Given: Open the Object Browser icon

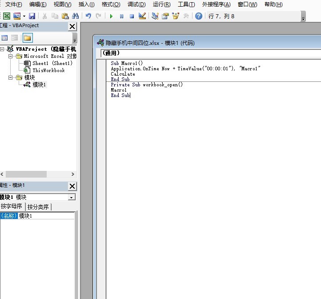Looking at the screenshot, I should tap(176, 16).
